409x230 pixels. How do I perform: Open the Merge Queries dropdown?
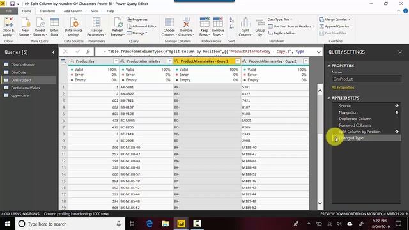[x=335, y=20]
